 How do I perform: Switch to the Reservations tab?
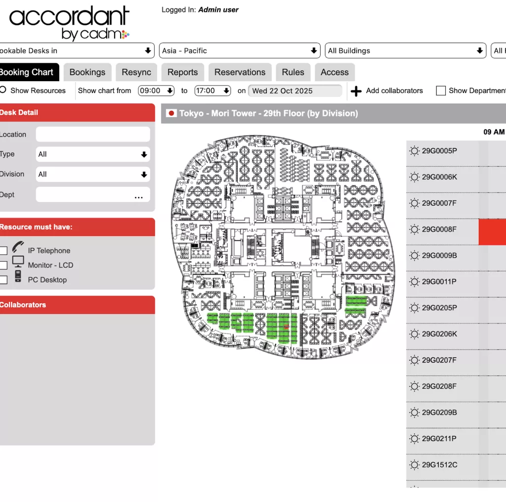click(240, 72)
